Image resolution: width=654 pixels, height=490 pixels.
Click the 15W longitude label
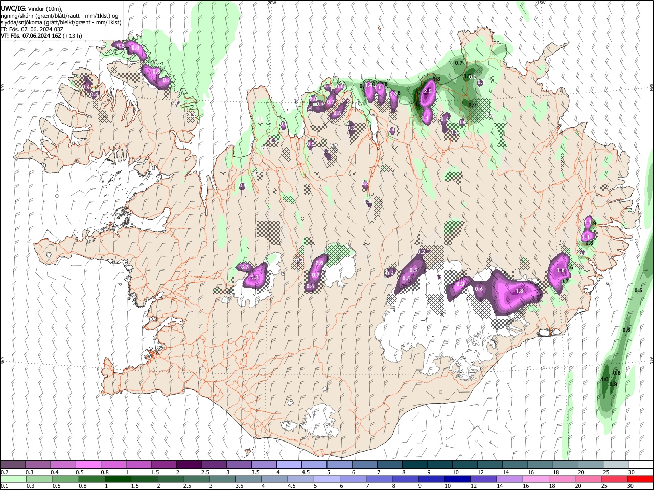pos(541,3)
